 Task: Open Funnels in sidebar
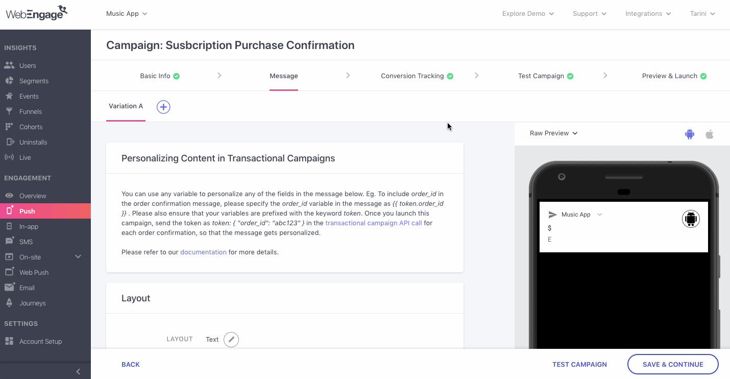pos(31,111)
